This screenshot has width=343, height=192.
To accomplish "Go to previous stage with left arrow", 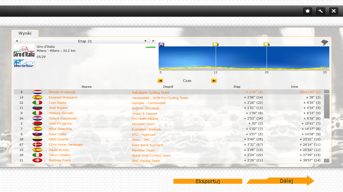I will (x=17, y=41).
